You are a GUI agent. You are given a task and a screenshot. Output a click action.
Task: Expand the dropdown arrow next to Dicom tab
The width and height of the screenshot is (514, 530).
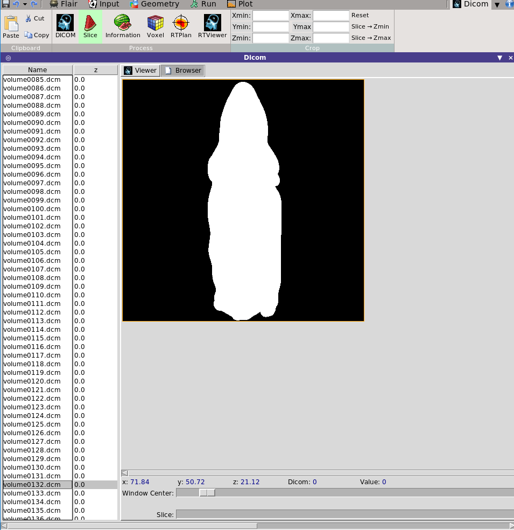point(497,4)
